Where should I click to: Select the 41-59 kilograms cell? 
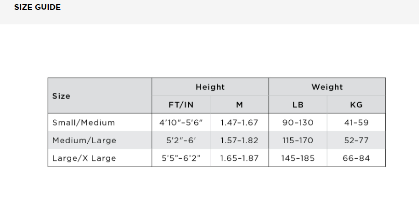[x=356, y=123]
